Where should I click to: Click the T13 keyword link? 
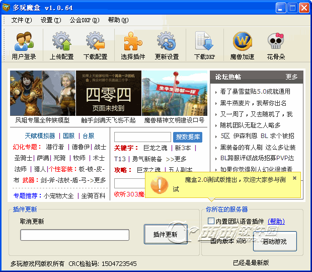click(120, 159)
